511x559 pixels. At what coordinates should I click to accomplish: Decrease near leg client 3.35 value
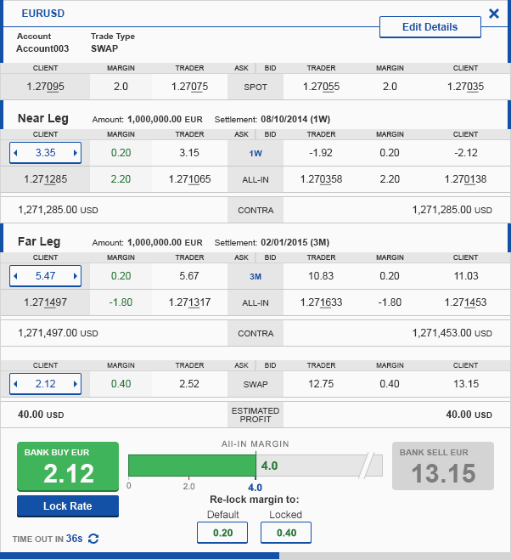click(x=15, y=154)
